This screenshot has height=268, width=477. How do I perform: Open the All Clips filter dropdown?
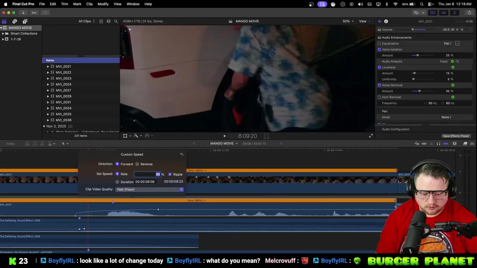coord(86,21)
